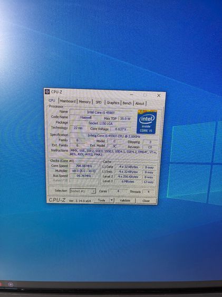Image resolution: width=222 pixels, height=297 pixels.
Task: Click the Instructions list text
Action: 113,153
